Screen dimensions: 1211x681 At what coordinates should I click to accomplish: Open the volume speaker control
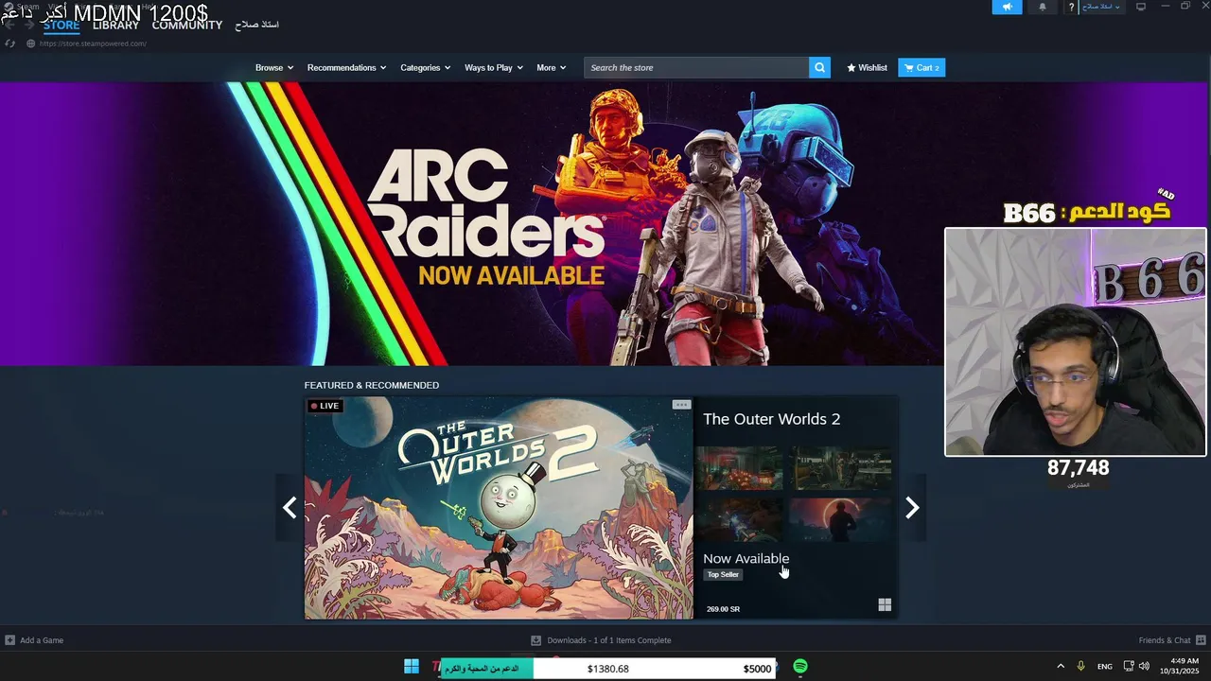coord(1144,667)
